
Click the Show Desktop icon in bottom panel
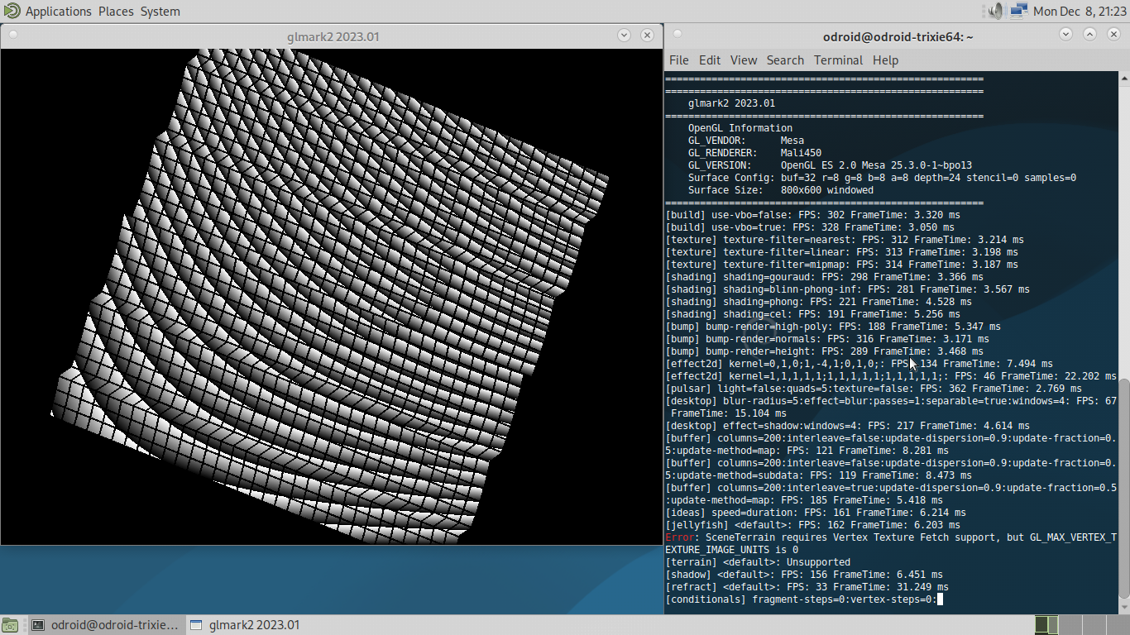click(x=11, y=625)
